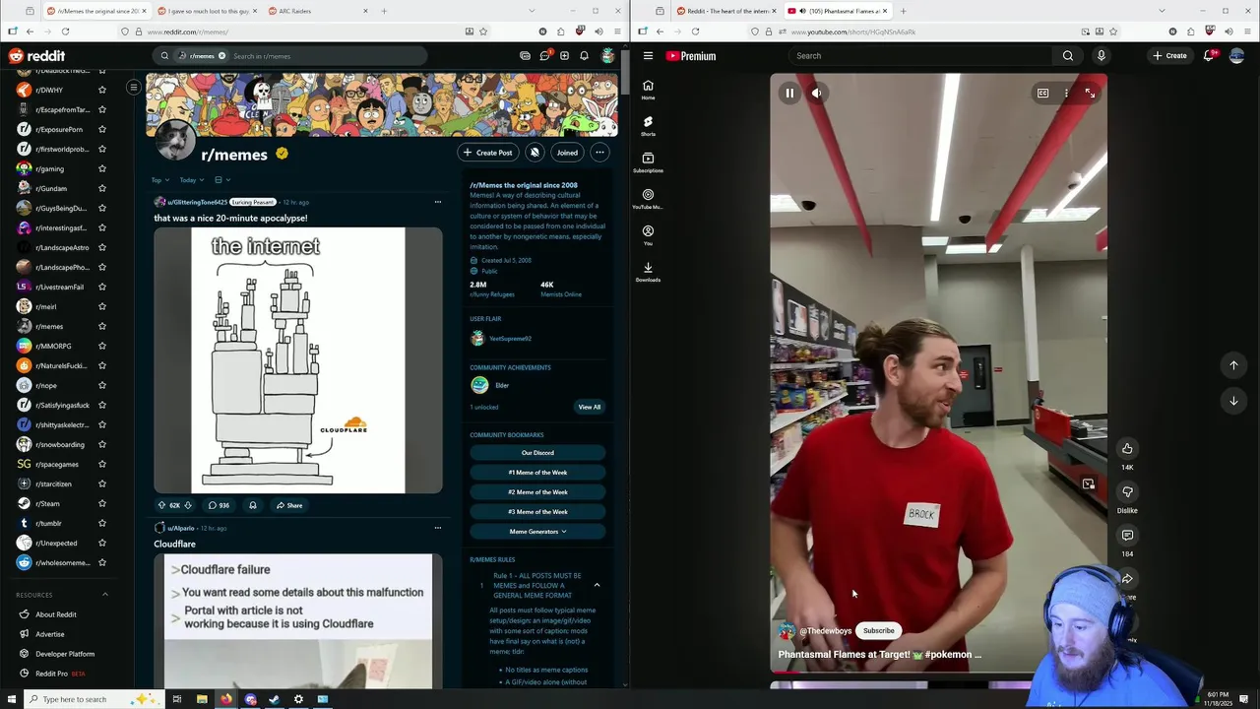
Task: Open the post view layout dropdown
Action: [222, 180]
